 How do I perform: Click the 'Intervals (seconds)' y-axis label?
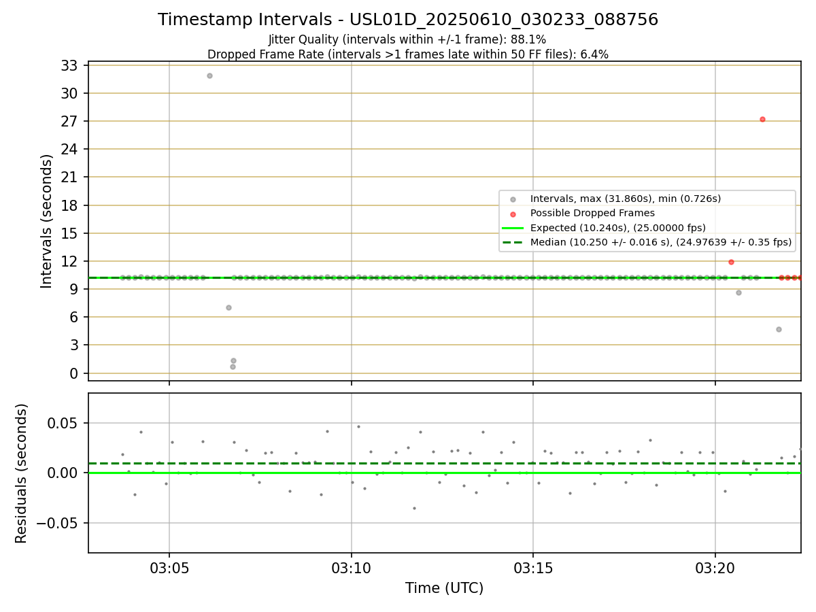tap(47, 221)
